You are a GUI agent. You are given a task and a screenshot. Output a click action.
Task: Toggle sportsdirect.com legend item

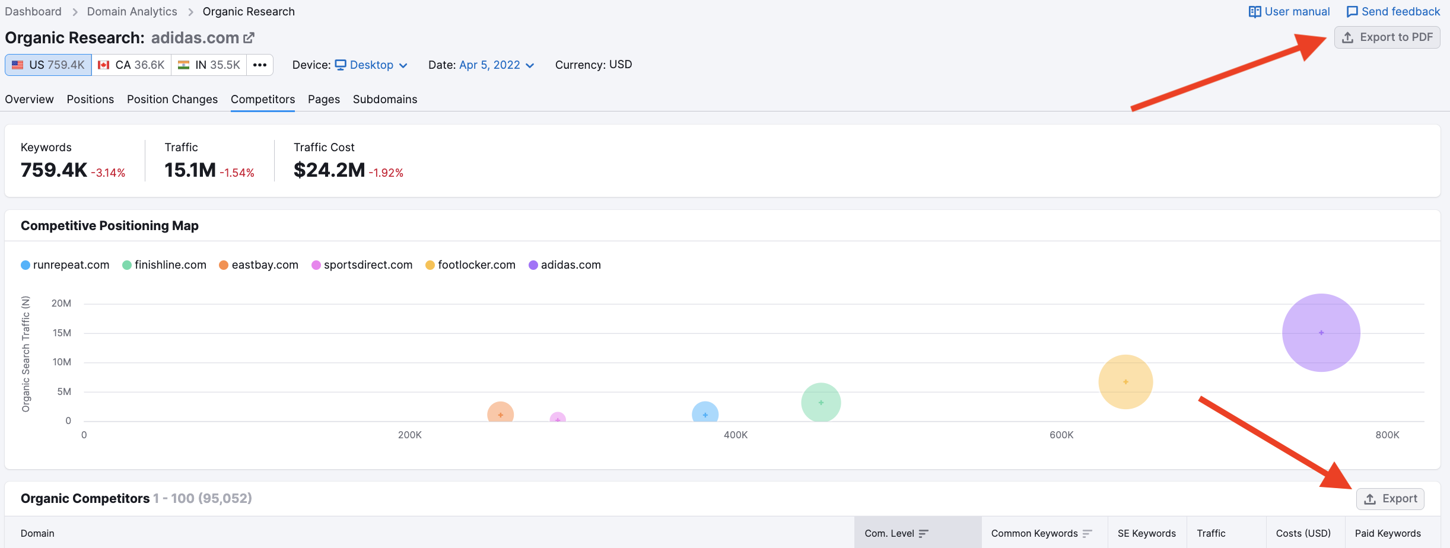pyautogui.click(x=362, y=265)
